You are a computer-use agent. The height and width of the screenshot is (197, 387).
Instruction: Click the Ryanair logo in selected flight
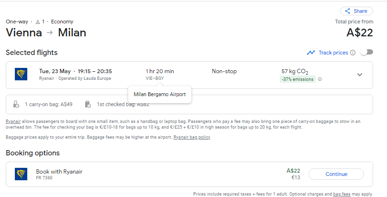21,74
